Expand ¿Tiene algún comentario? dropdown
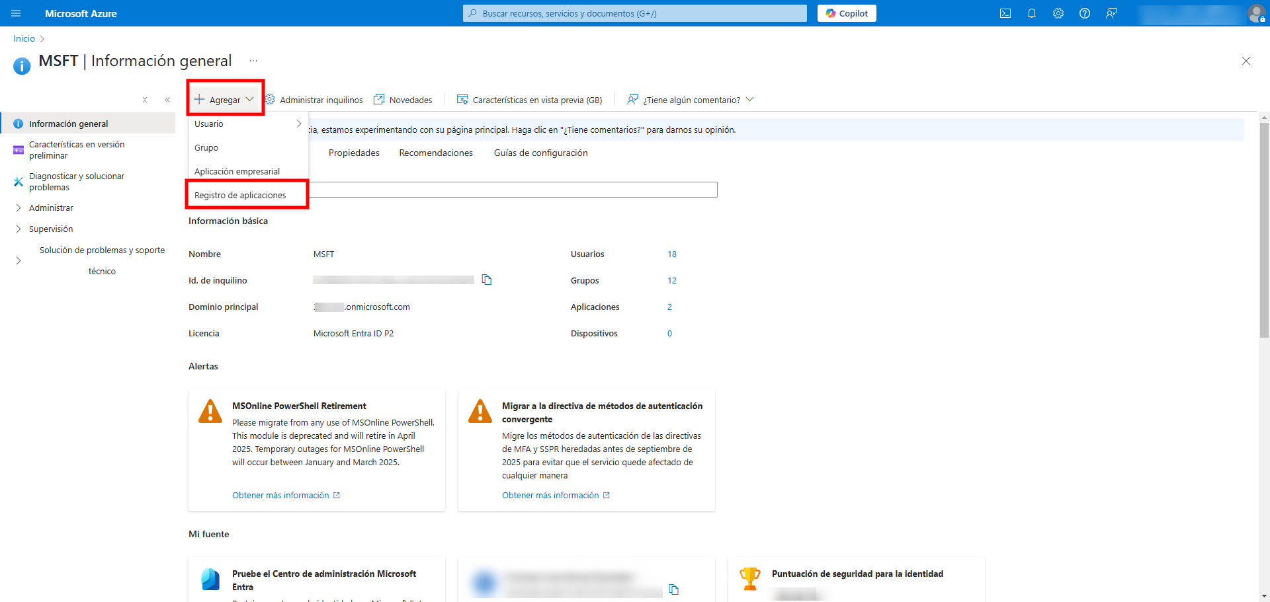This screenshot has width=1270, height=602. [691, 100]
